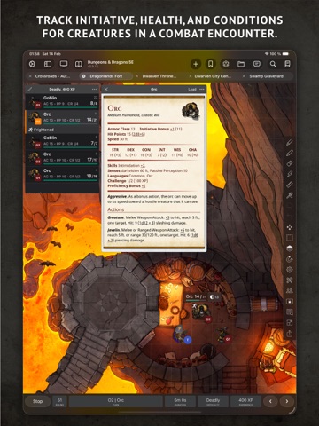This screenshot has height=426, width=319.
Task: Open the Swamp Graveyard tab
Action: pyautogui.click(x=266, y=76)
